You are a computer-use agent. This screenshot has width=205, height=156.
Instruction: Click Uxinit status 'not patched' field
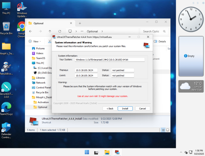tap(123, 76)
